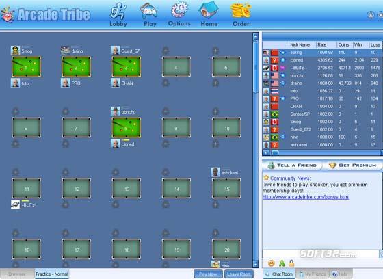This screenshot has height=279, width=383.
Task: Click draino's avatar at table 2
Action: click(x=65, y=51)
